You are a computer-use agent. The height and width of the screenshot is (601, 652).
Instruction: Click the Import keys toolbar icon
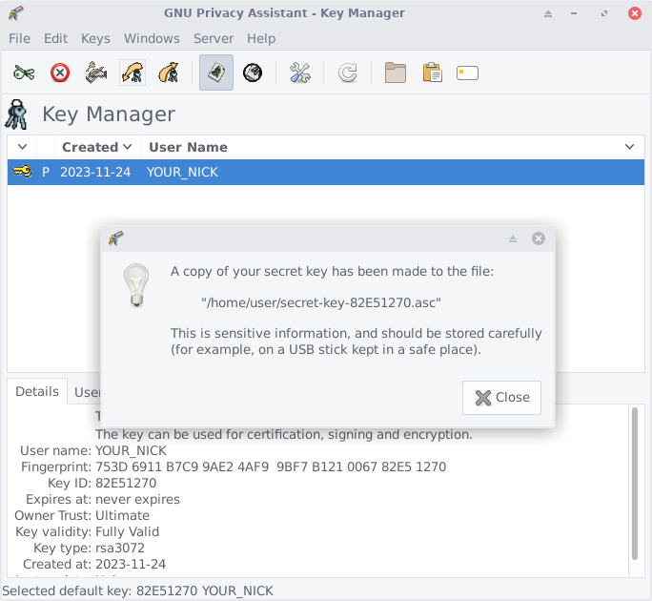tap(132, 73)
